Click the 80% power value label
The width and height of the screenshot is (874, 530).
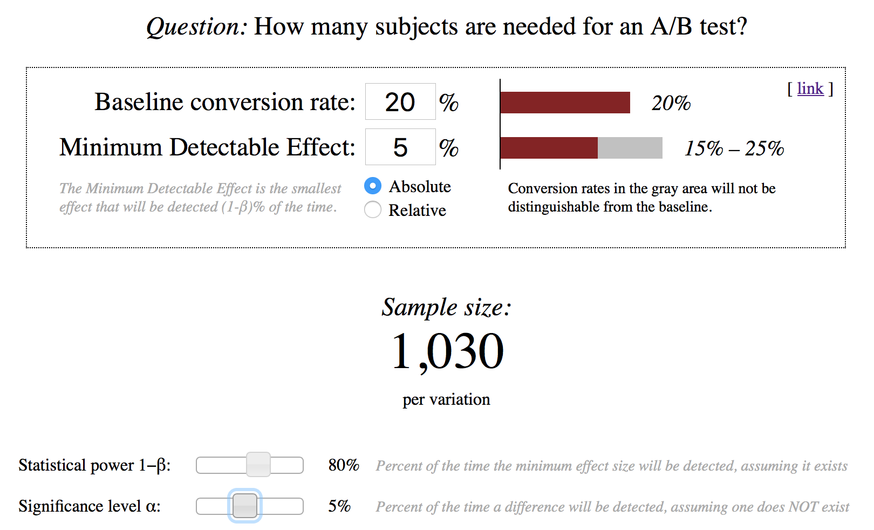click(344, 465)
